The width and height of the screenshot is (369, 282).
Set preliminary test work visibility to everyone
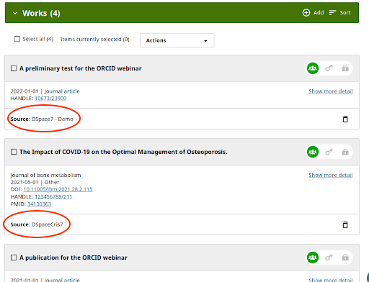313,68
